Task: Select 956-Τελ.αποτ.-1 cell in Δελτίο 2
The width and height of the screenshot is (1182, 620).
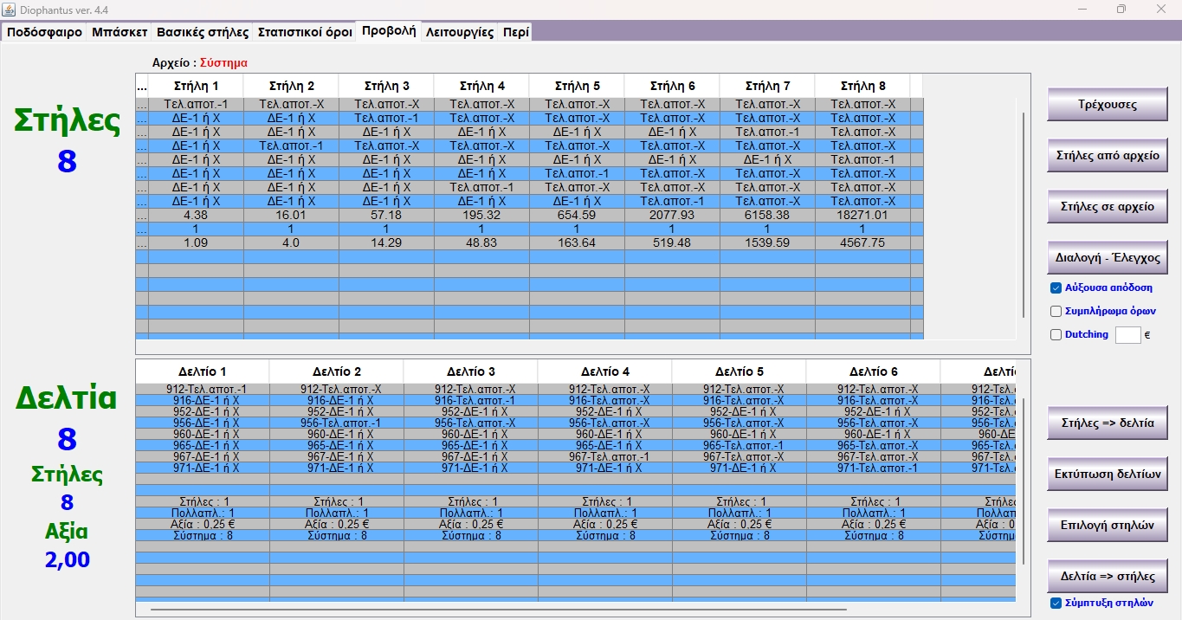Action: click(336, 423)
